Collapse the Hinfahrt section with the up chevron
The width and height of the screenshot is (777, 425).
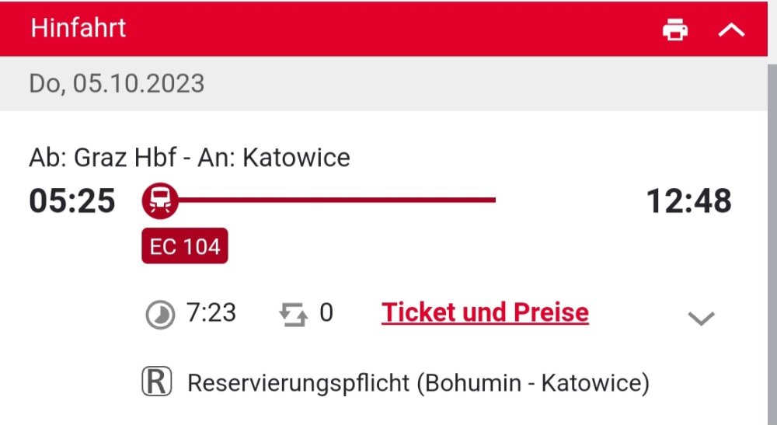(x=731, y=30)
